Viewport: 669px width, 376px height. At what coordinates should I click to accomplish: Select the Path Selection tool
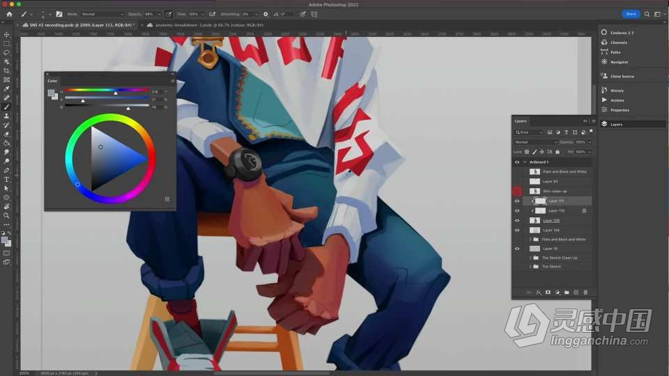[6, 189]
